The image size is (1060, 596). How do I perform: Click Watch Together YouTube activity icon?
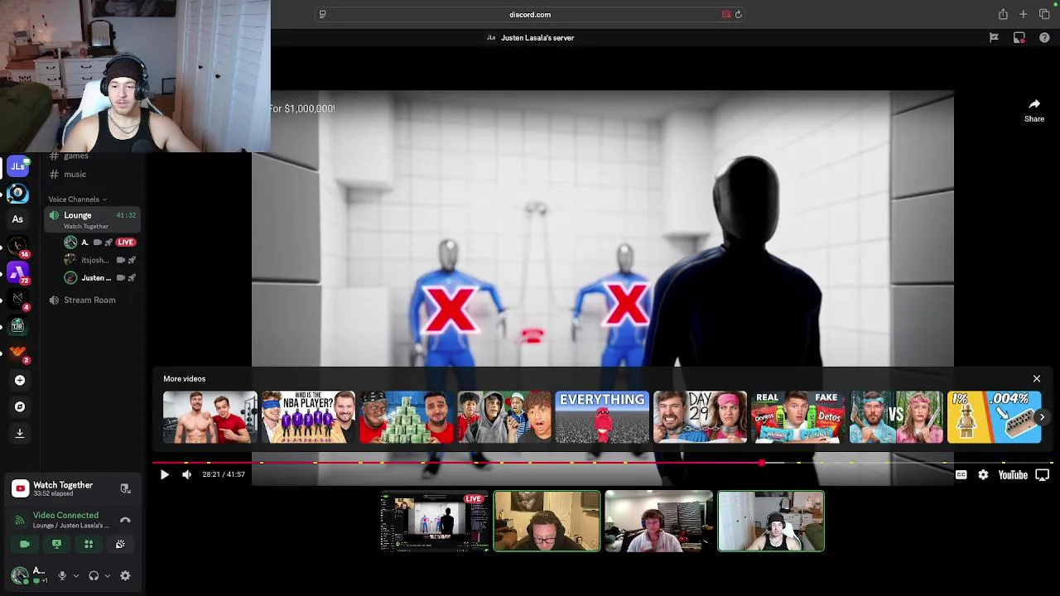[x=20, y=488]
